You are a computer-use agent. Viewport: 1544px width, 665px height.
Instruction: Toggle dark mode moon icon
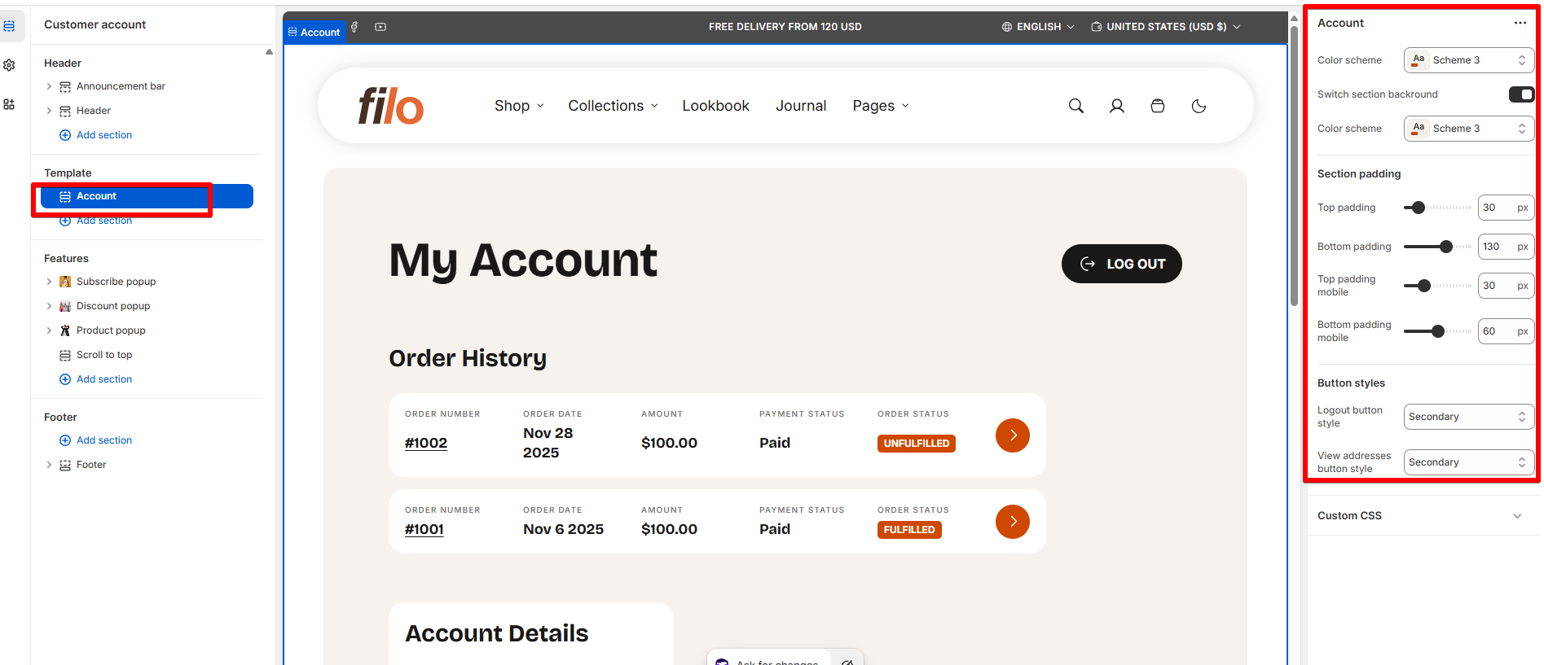point(1199,106)
